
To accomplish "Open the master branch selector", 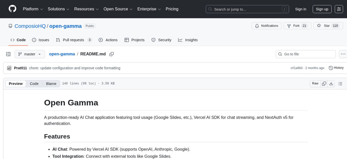I will click(30, 54).
